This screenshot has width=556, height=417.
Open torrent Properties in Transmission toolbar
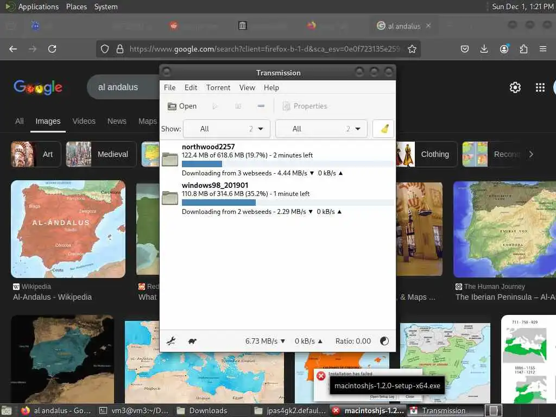pos(305,106)
